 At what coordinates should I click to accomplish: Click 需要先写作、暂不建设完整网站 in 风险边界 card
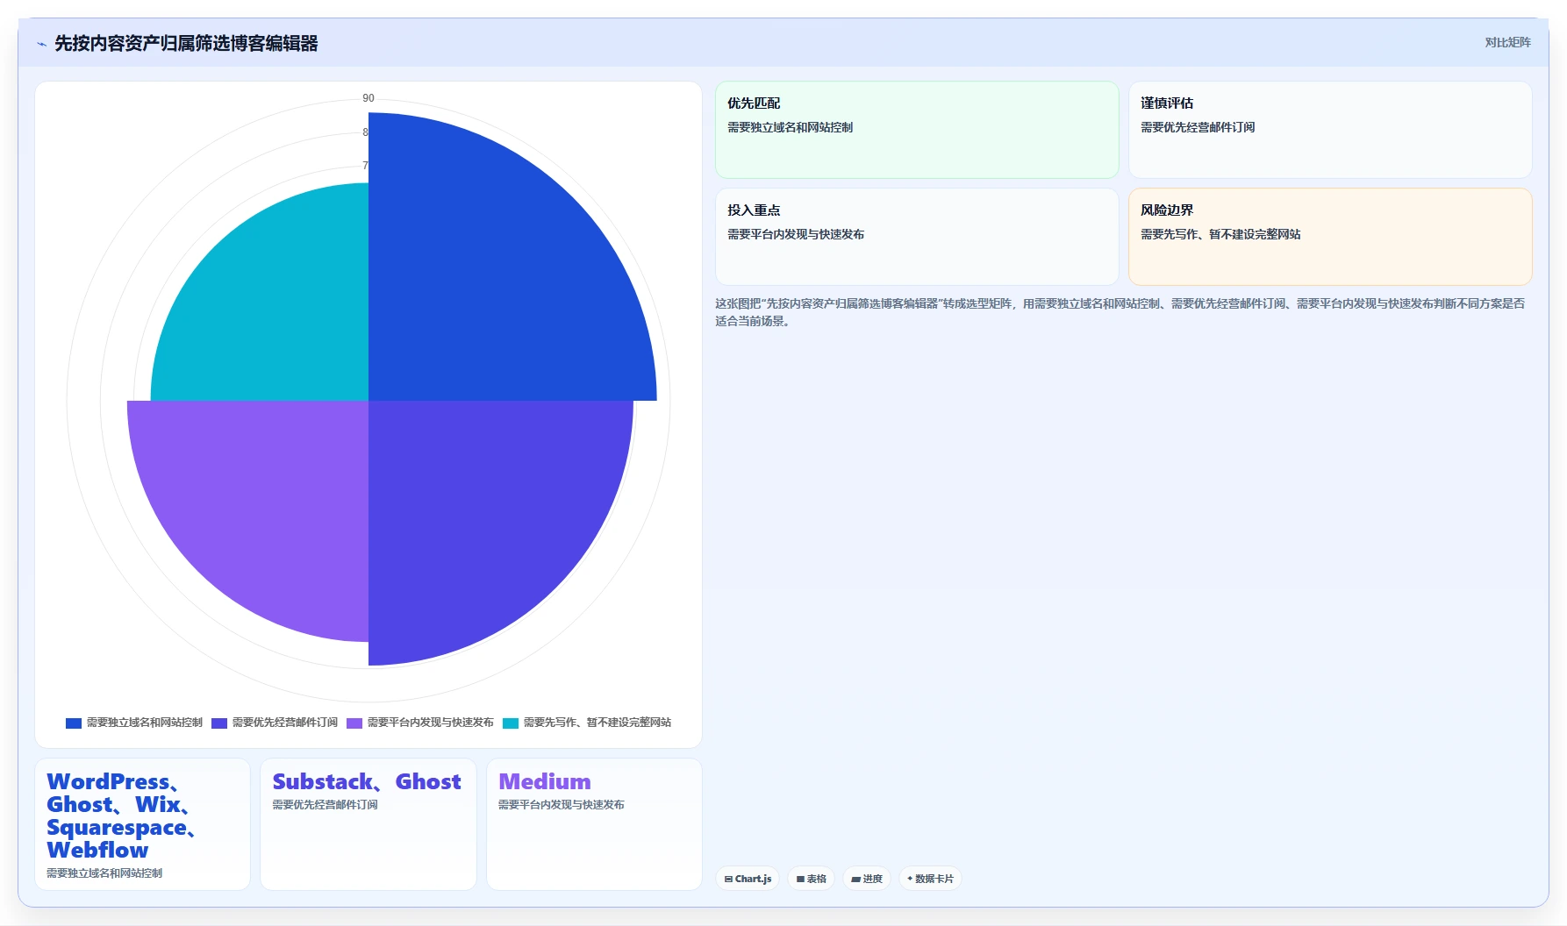tap(1220, 234)
